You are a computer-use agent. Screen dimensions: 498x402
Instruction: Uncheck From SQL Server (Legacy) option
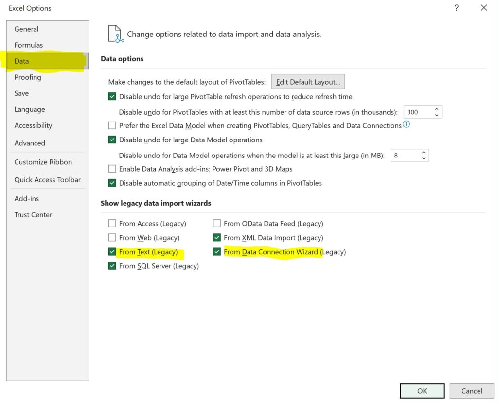click(112, 266)
